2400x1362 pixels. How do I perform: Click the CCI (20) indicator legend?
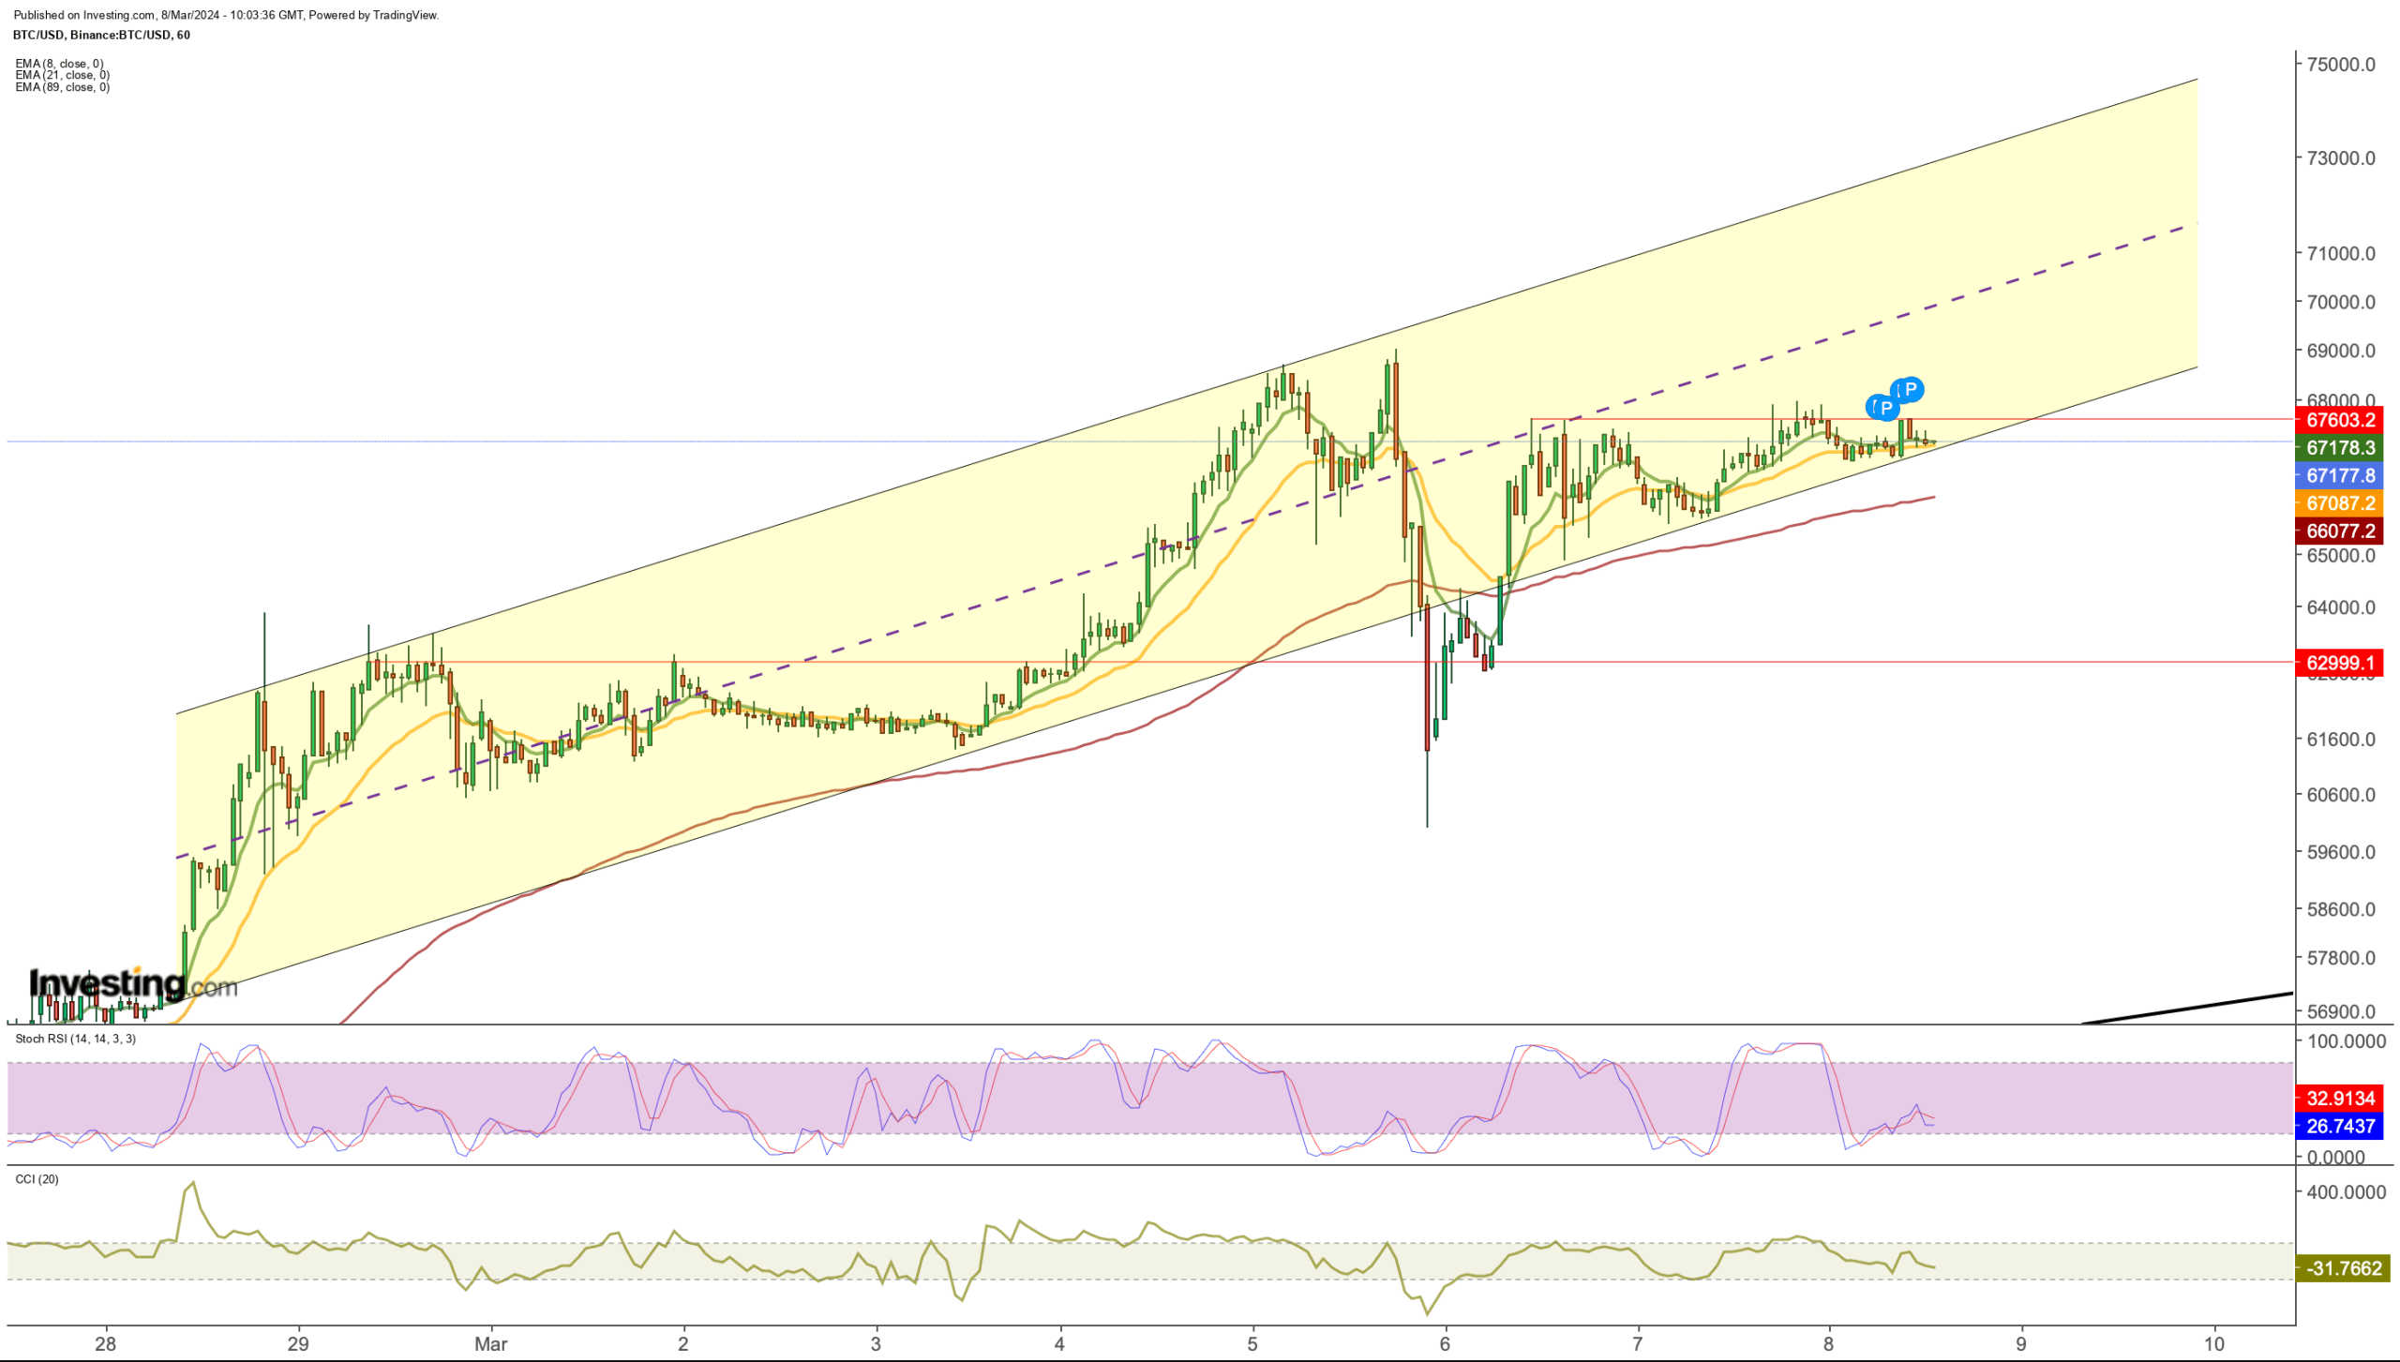(x=37, y=1179)
